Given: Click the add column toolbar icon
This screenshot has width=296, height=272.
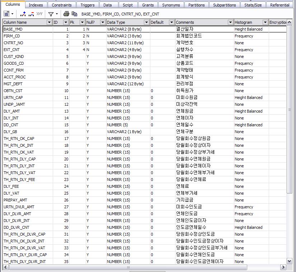Looking at the screenshot, I should pos(23,14).
